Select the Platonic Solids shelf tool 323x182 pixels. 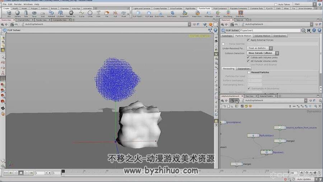(x=71, y=14)
